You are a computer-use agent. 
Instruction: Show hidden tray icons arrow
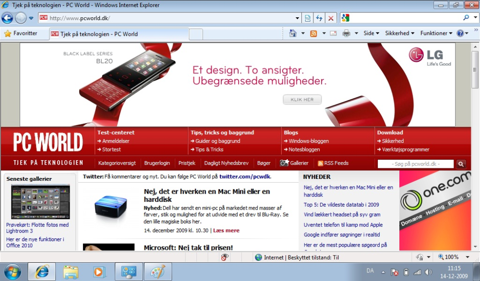[383, 272]
